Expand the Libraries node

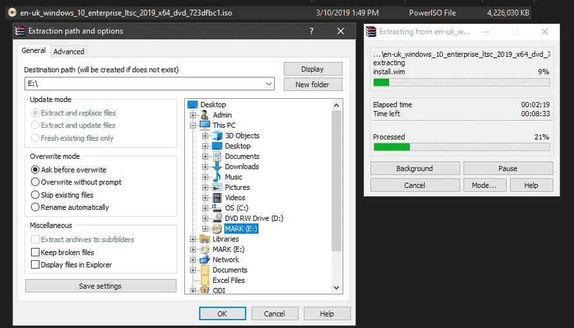193,239
